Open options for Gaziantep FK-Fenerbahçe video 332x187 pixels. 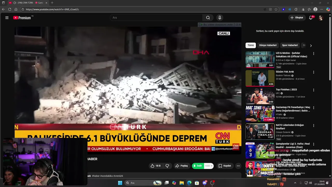point(314,108)
